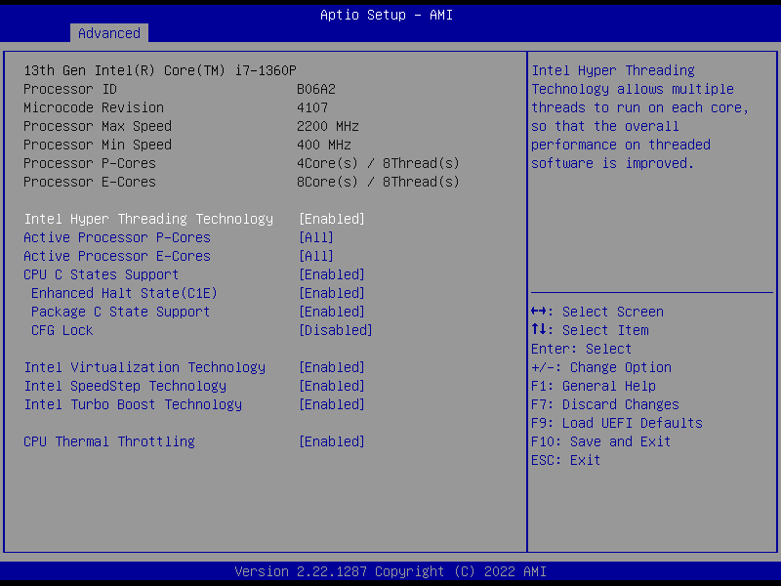Toggle Intel SpeedStep Technology [Enabled] value
The height and width of the screenshot is (586, 781).
pos(332,386)
